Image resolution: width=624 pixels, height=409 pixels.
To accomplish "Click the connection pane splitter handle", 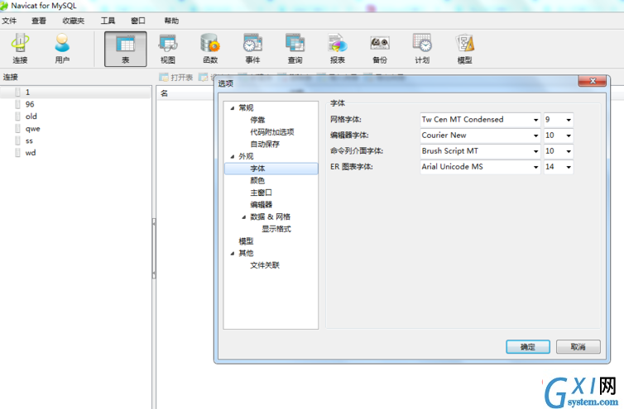I will [154, 248].
